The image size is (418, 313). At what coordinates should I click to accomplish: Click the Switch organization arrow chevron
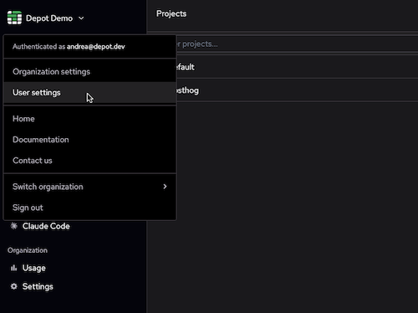click(165, 187)
